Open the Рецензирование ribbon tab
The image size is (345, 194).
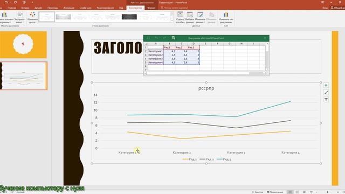click(x=106, y=8)
